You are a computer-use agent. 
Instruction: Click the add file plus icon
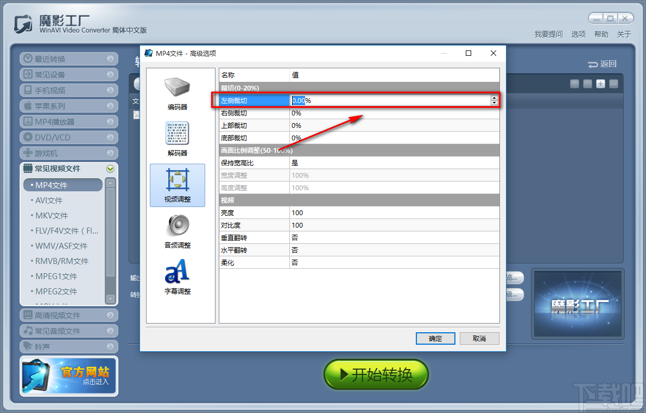[x=601, y=83]
